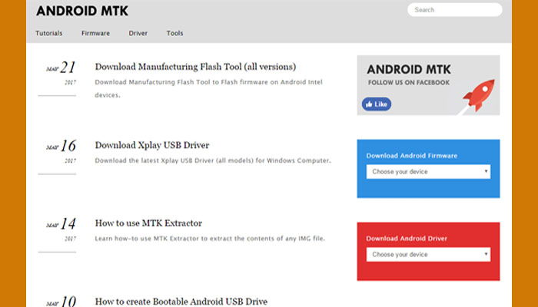This screenshot has height=307, width=538.
Task: Open How to create Bootable Android USB Drive
Action: coord(181,302)
